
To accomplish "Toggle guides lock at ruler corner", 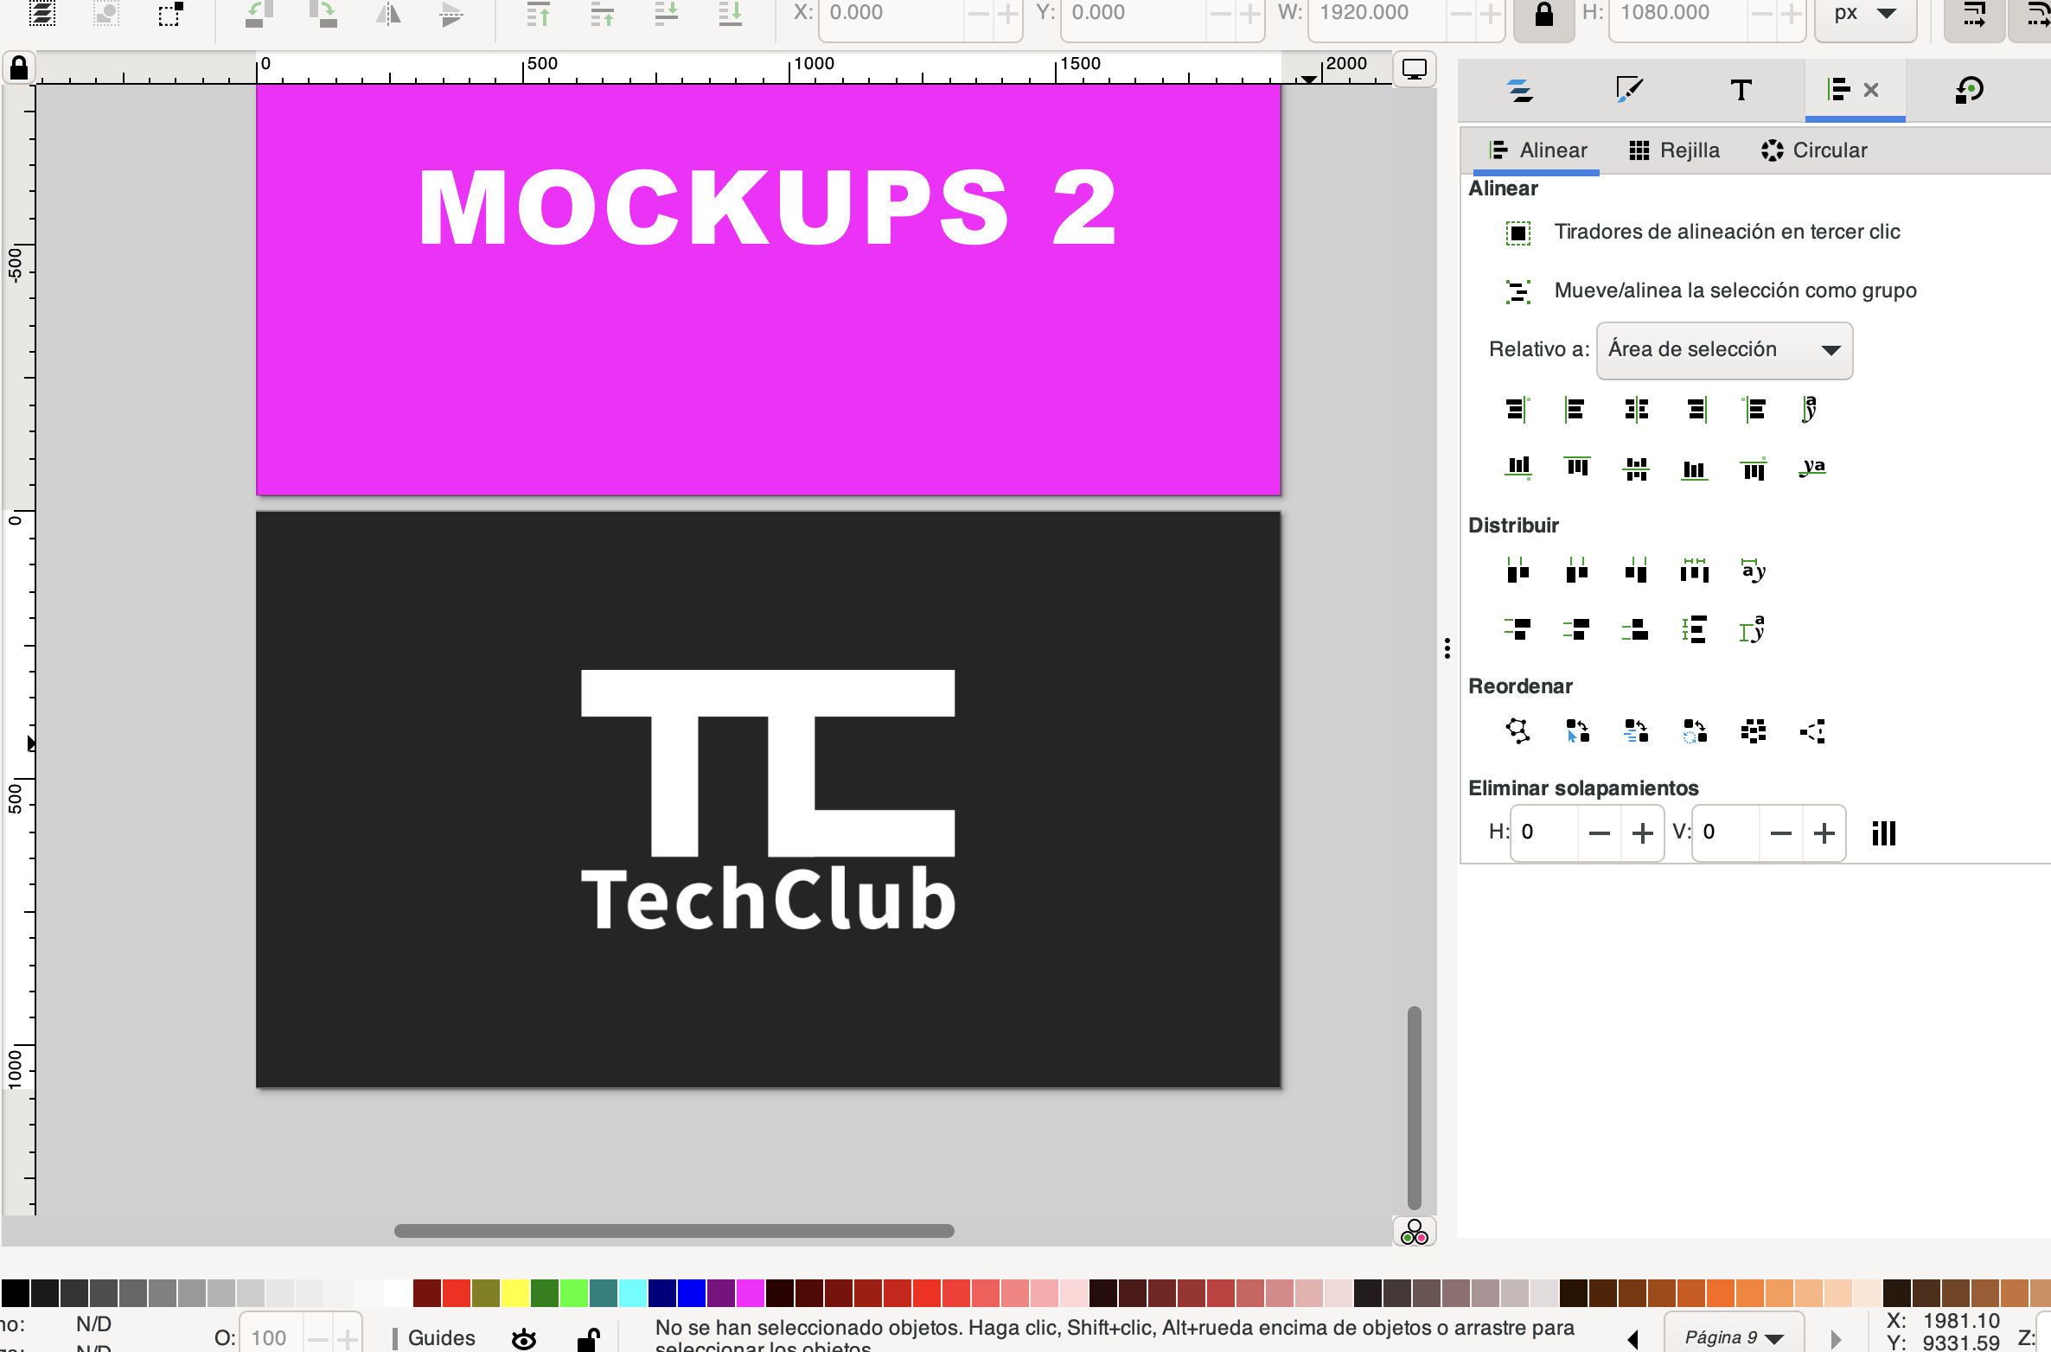I will pyautogui.click(x=18, y=68).
